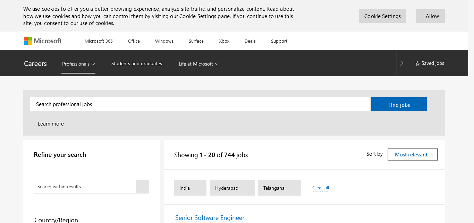Viewport: 474px width, 223px height.
Task: Click the Microsoft logo
Action: (43, 41)
